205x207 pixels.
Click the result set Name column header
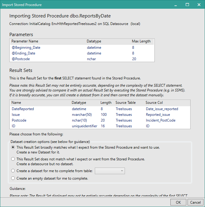tap(16, 103)
